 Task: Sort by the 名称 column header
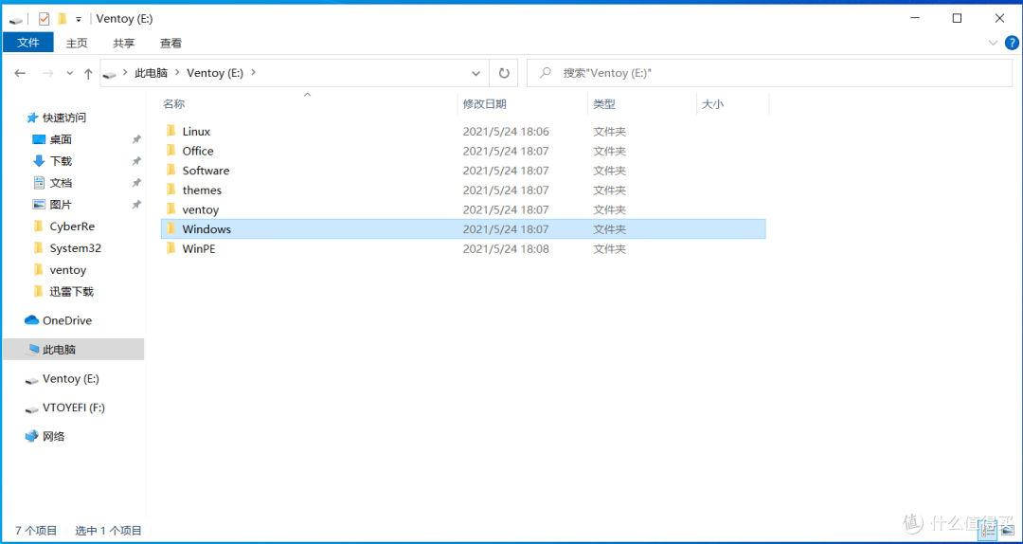click(x=173, y=104)
